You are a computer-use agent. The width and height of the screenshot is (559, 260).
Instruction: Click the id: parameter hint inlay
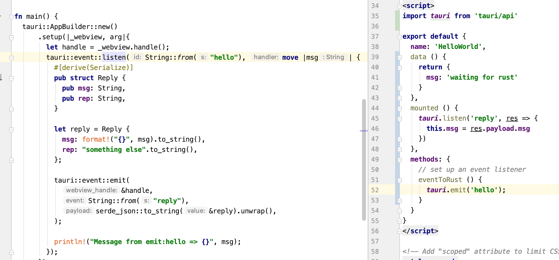tap(137, 57)
